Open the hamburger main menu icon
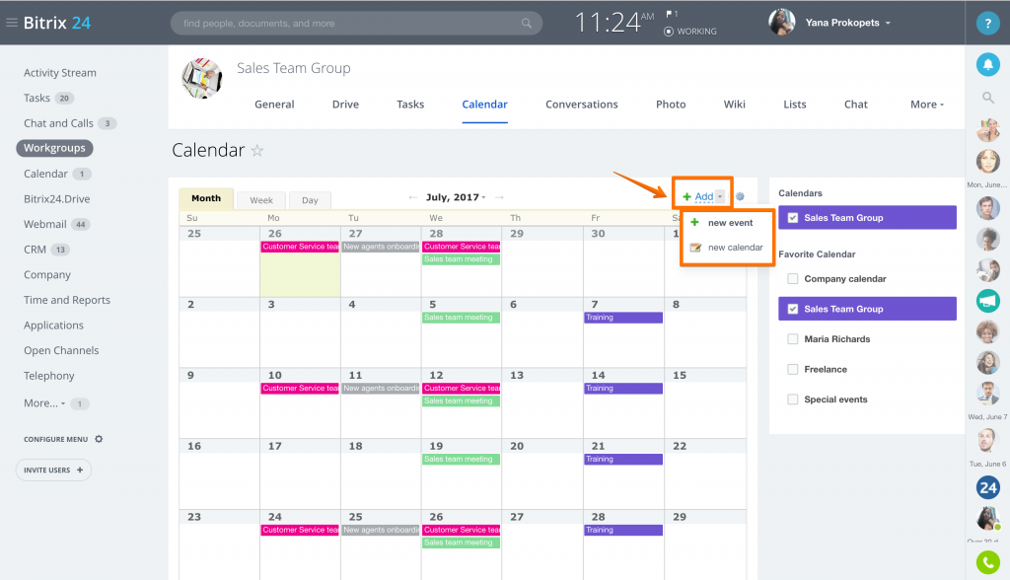This screenshot has width=1010, height=580. (11, 23)
